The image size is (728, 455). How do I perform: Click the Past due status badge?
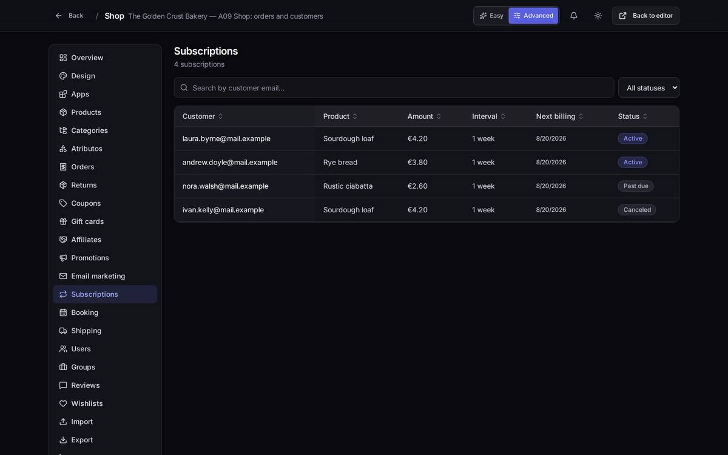point(636,186)
